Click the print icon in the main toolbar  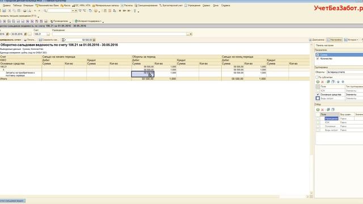24,11
